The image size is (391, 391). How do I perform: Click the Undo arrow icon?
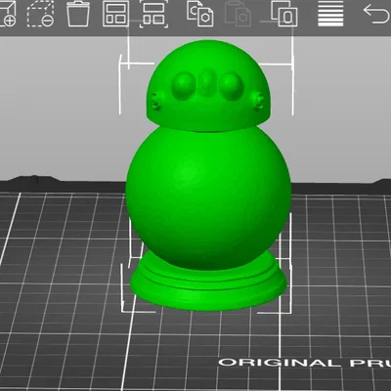(376, 14)
